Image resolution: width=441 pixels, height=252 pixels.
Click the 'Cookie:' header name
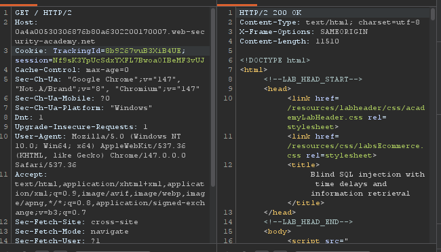coord(31,51)
